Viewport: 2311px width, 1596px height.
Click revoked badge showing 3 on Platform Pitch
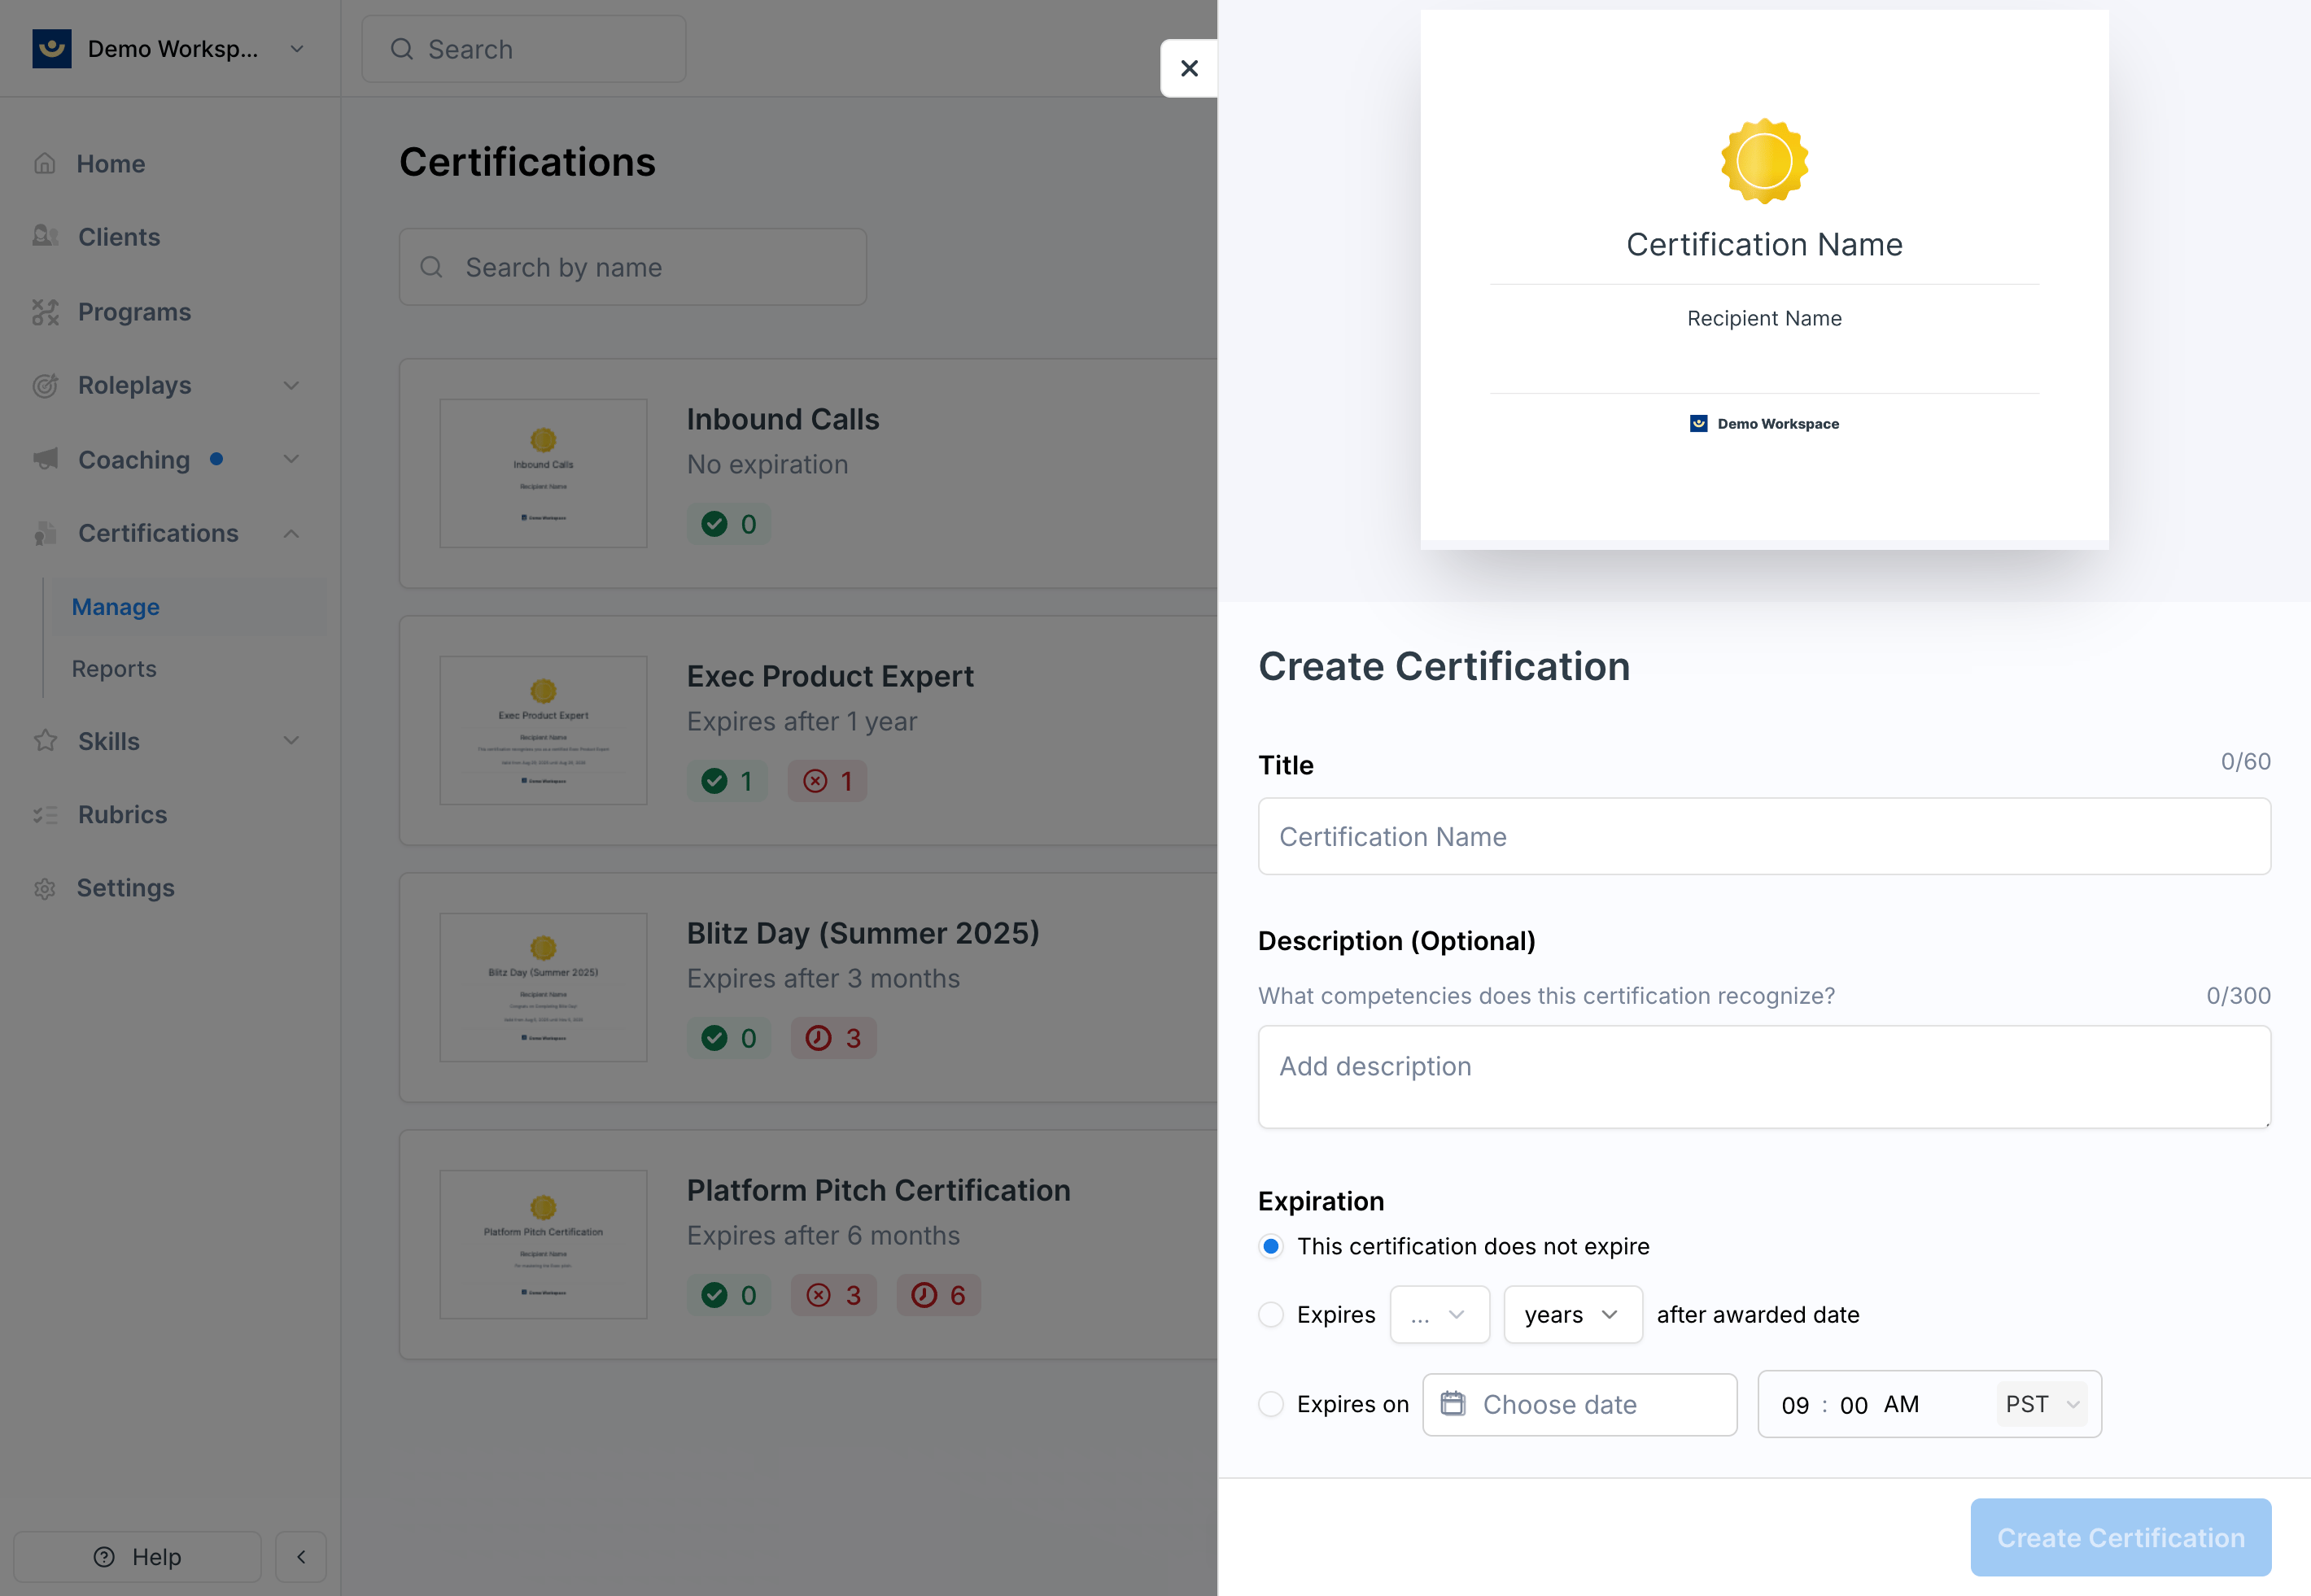tap(833, 1295)
